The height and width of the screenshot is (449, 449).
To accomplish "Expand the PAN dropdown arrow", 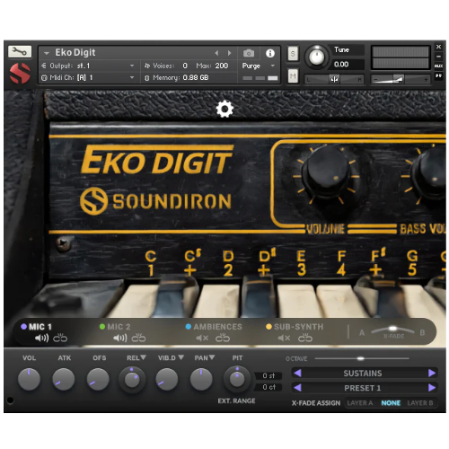I will [x=212, y=357].
